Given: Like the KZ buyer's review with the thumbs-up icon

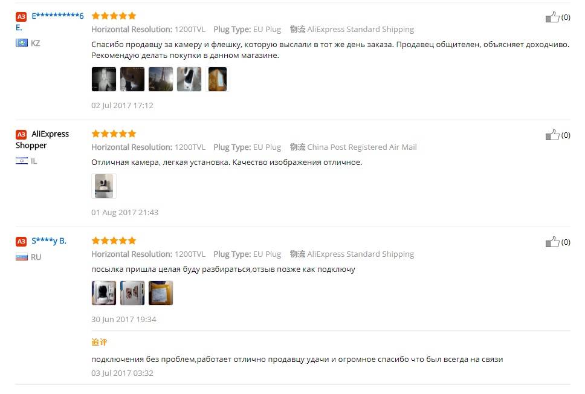Looking at the screenshot, I should click(552, 17).
